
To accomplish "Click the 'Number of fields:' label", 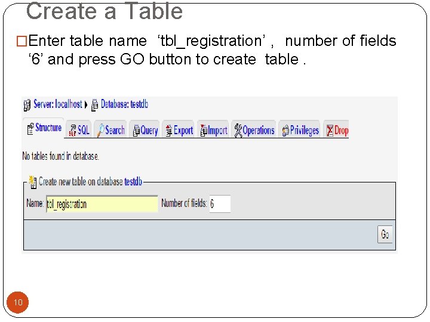I will click(x=184, y=203).
